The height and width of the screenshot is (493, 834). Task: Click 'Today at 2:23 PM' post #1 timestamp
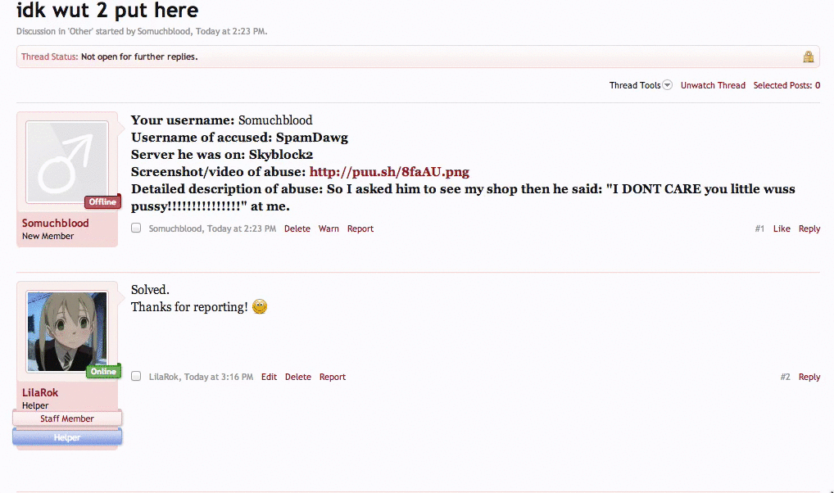coord(242,228)
